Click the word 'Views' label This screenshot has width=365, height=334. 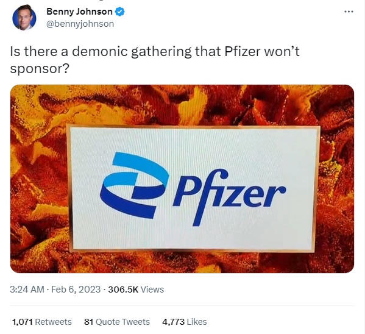pos(152,290)
